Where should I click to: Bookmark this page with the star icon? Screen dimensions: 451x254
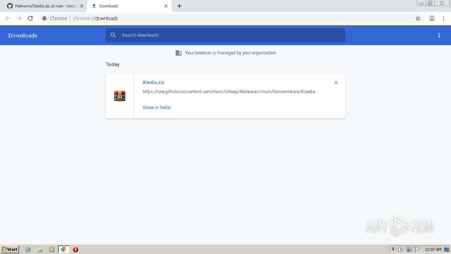click(418, 18)
